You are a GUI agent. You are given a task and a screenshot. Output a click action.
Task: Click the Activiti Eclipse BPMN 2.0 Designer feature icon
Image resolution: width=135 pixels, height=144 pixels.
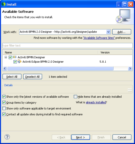coord(19,61)
